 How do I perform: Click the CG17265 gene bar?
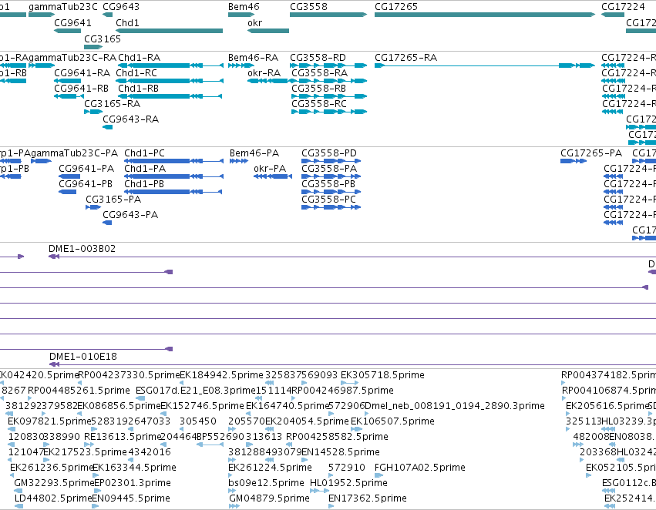pyautogui.click(x=484, y=15)
